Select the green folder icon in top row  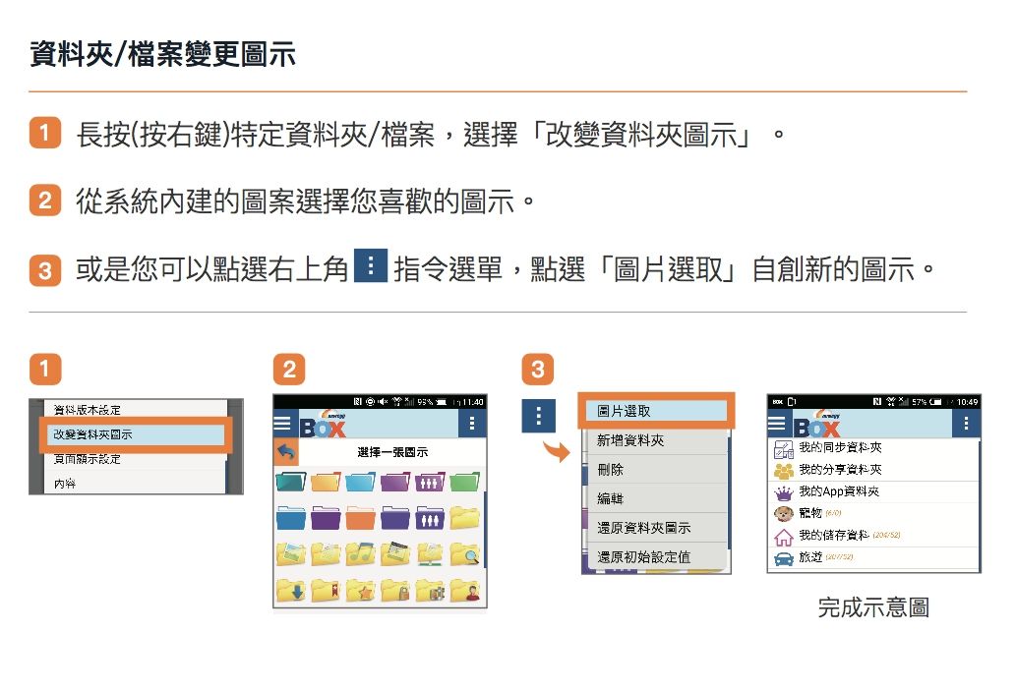pos(465,481)
